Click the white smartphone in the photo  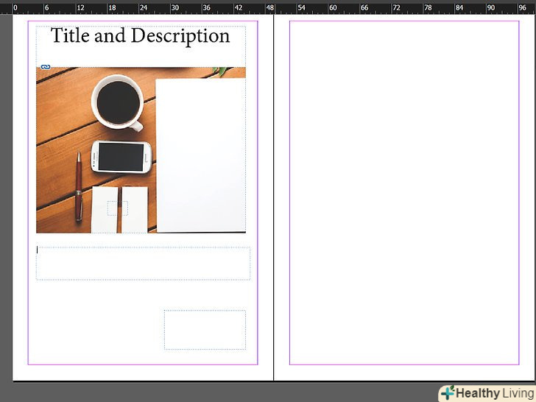[x=121, y=157]
